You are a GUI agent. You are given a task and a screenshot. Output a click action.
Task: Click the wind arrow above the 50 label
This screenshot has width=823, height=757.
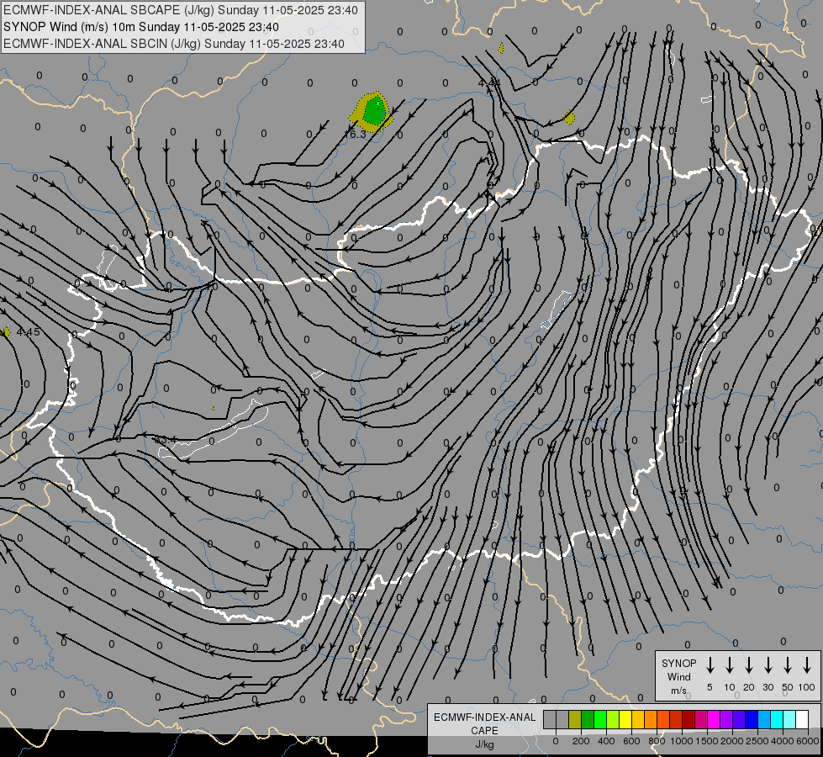point(788,665)
